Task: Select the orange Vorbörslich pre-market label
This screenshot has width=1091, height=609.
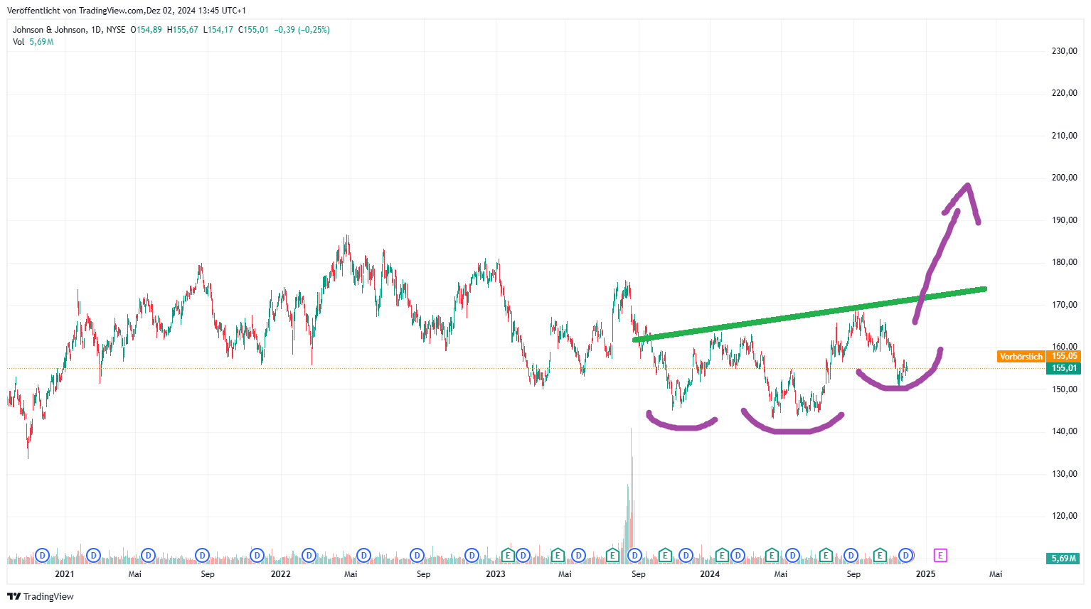Action: pos(1021,357)
